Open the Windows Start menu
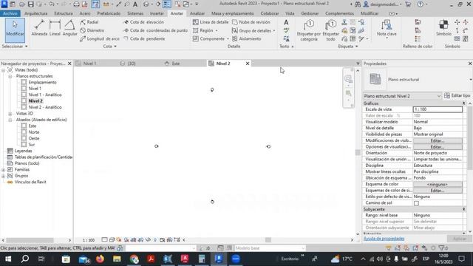The image size is (473, 266). pos(8,259)
